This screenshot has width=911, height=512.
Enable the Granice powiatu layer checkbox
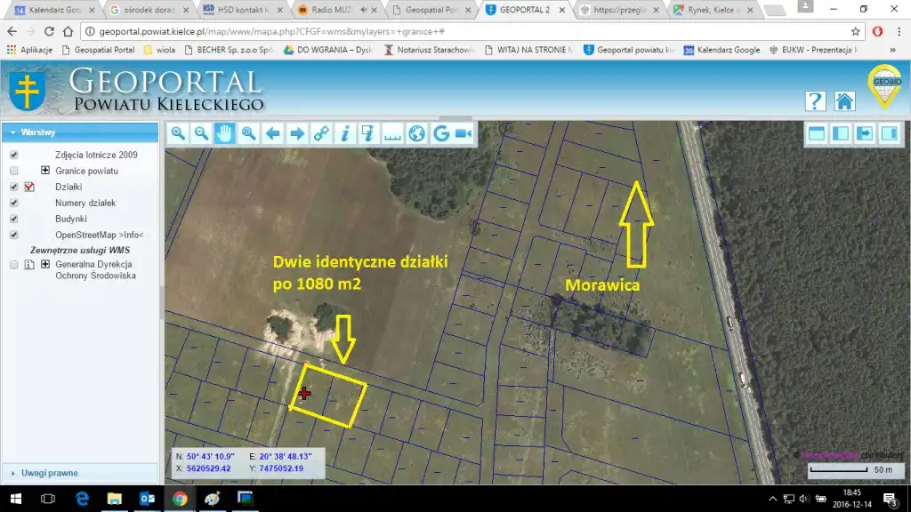13,171
